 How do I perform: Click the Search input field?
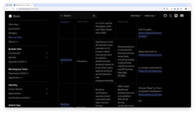[x=78, y=16]
